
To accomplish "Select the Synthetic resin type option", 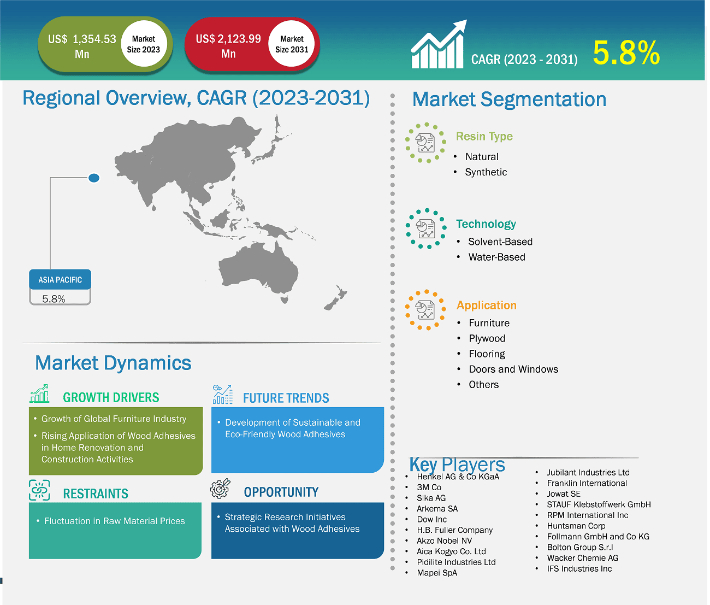I will (486, 172).
